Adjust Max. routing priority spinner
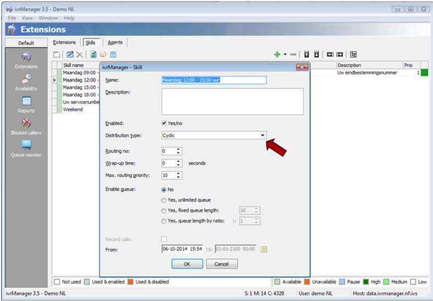Viewport: 433px width, 301px height. click(x=179, y=175)
